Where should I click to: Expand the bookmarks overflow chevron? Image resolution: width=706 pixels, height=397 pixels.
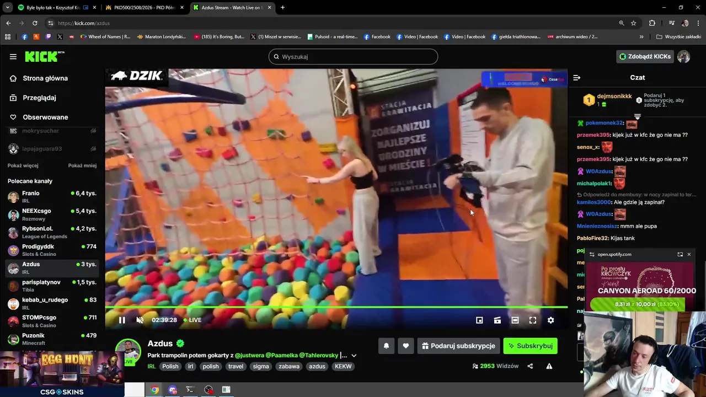point(641,37)
